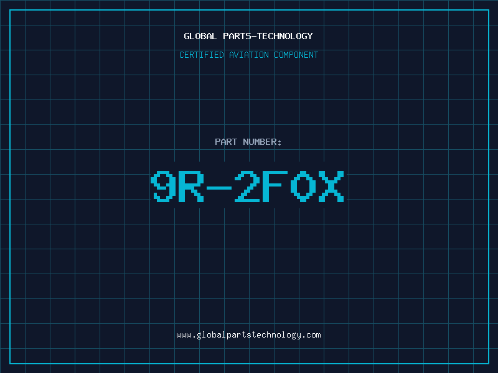Click the digit 2 in the part number

[x=247, y=186]
